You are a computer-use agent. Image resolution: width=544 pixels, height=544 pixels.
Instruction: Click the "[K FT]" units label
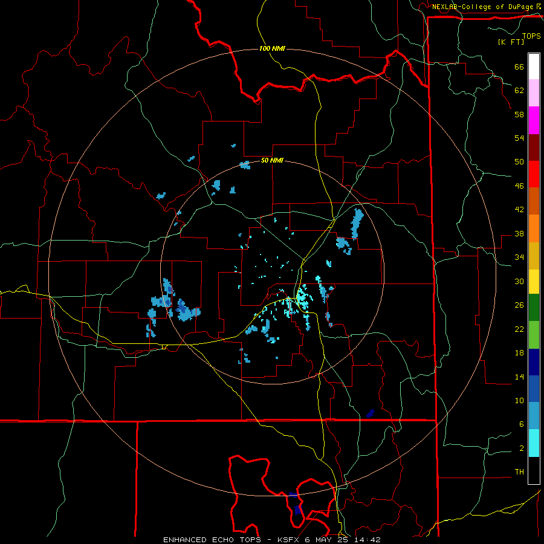click(x=511, y=42)
